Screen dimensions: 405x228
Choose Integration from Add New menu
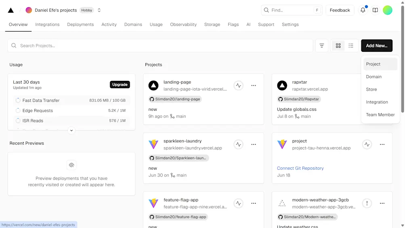point(380,102)
